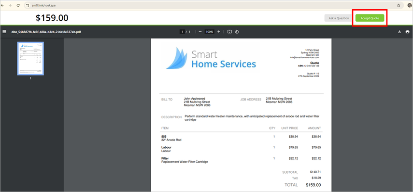Click the $38.94 unit price
This screenshot has height=192, width=413.
pyautogui.click(x=293, y=137)
